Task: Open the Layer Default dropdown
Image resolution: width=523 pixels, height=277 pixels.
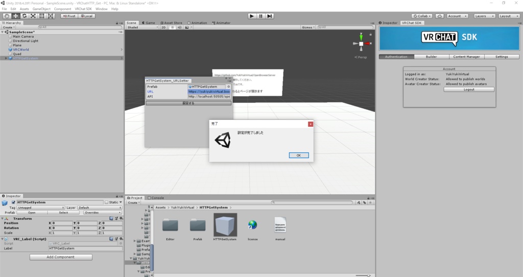Action: coord(100,207)
